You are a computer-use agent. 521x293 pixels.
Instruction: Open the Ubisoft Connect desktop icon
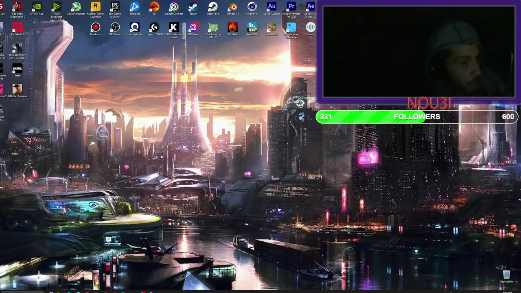click(174, 9)
